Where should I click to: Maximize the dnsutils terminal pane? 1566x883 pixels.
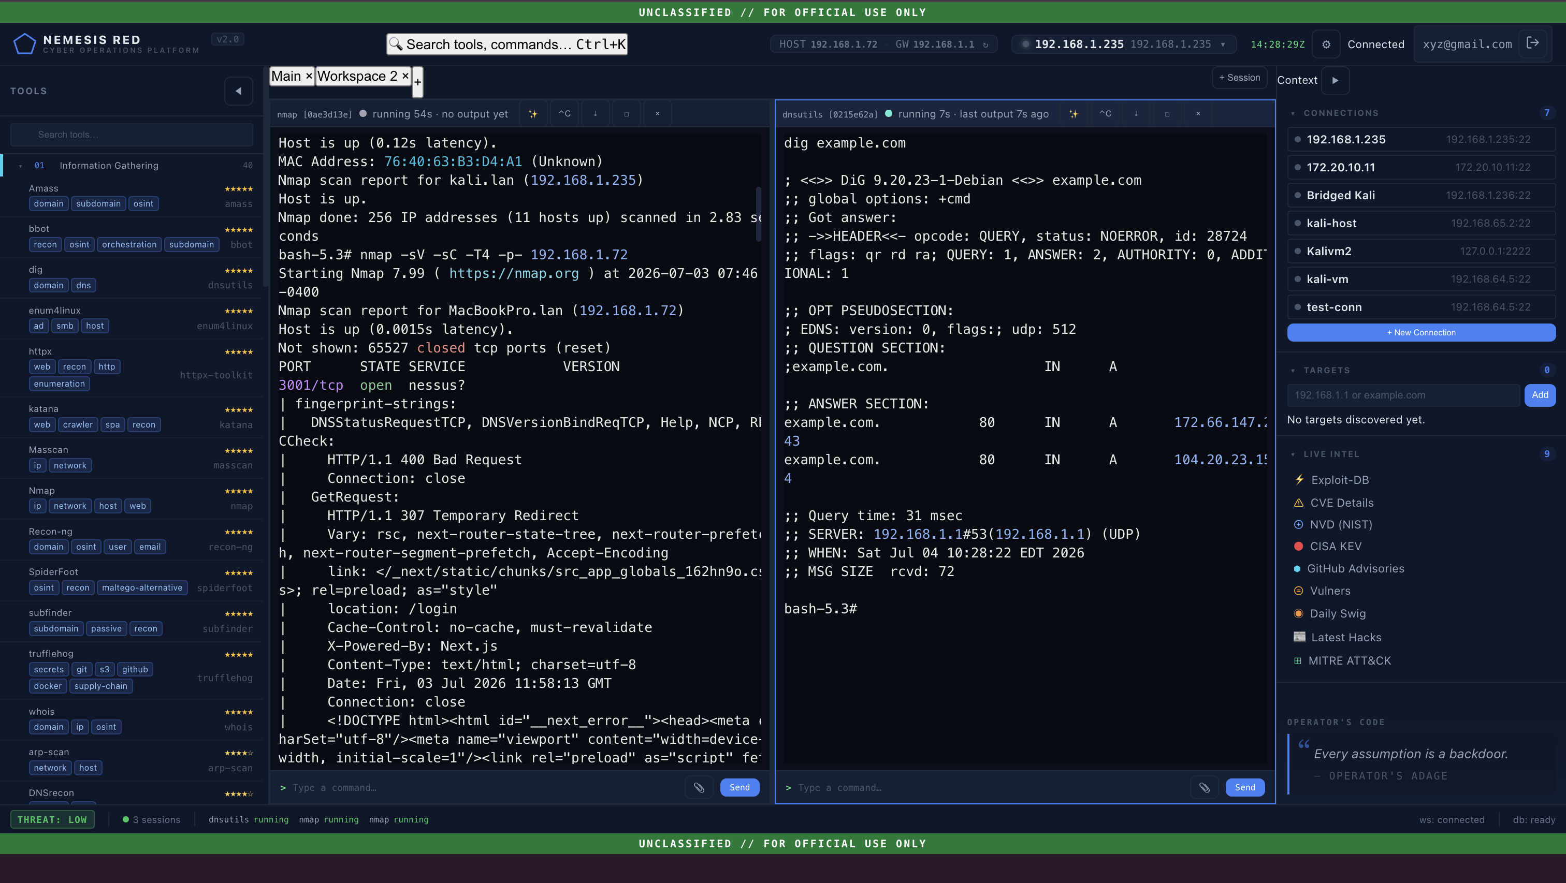(1167, 114)
